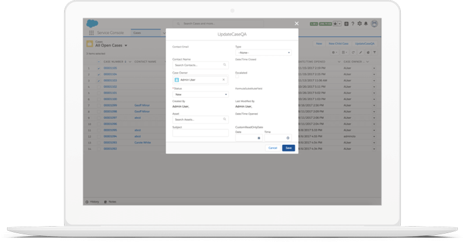
Task: Expand the Type dropdown showing --None--
Action: [x=263, y=53]
